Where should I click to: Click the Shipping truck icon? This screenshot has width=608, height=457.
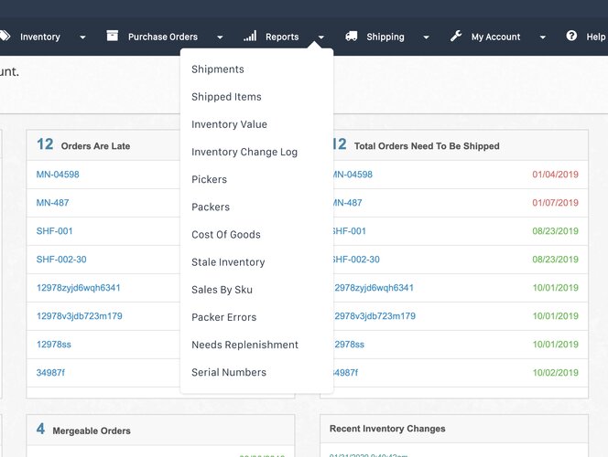click(x=352, y=37)
